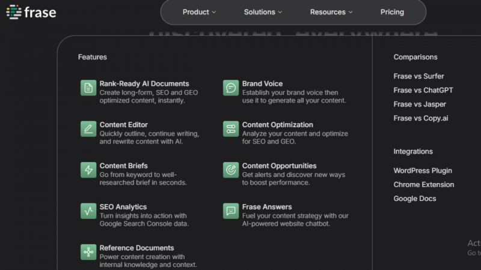Click text "Power content creation with"
Viewport: 481px width, 270px height.
142,257
